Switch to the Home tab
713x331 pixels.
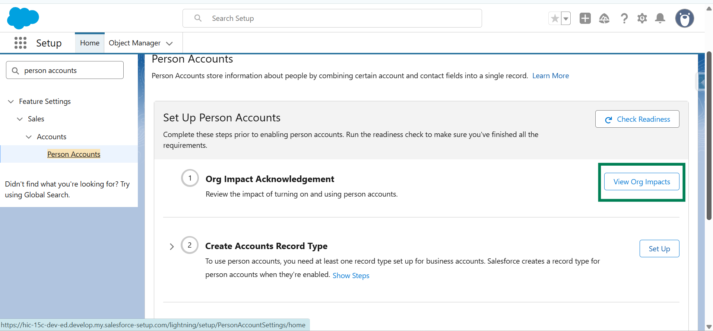pyautogui.click(x=89, y=43)
